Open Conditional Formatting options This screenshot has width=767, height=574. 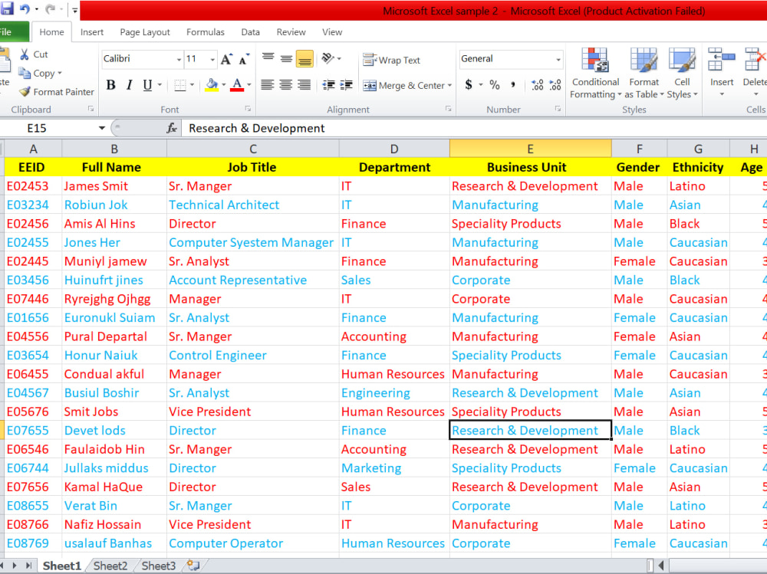click(x=595, y=74)
